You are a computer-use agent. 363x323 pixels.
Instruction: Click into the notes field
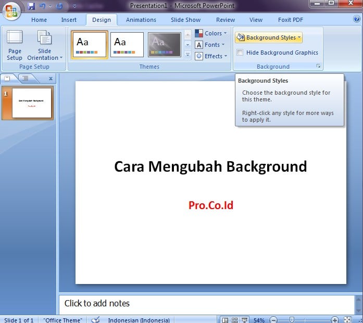(207, 304)
